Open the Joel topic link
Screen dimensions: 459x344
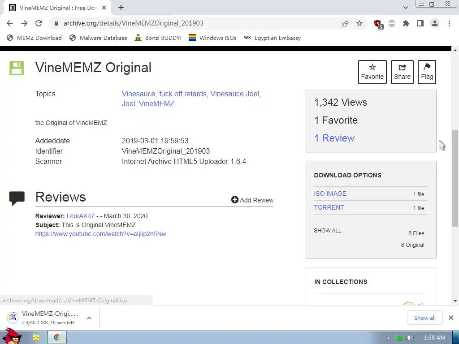(x=128, y=104)
